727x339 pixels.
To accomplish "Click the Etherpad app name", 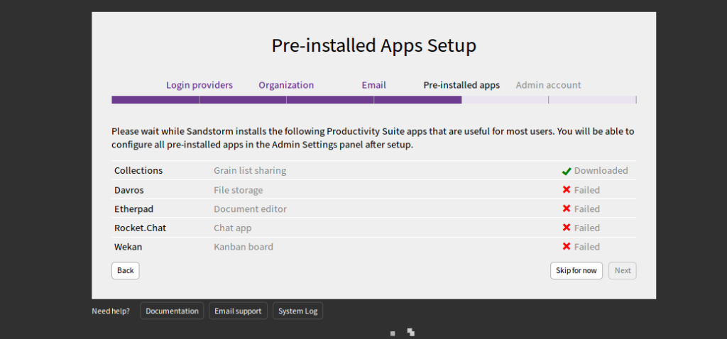I will 133,209.
